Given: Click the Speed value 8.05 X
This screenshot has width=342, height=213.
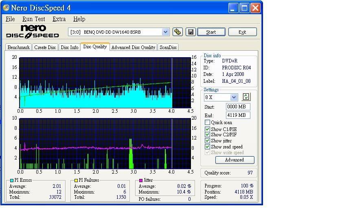Looking at the screenshot, I should click(246, 197).
